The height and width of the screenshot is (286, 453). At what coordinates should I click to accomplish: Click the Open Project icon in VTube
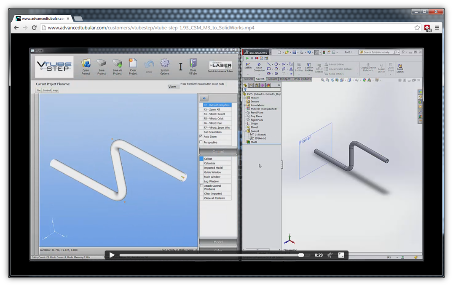point(86,64)
